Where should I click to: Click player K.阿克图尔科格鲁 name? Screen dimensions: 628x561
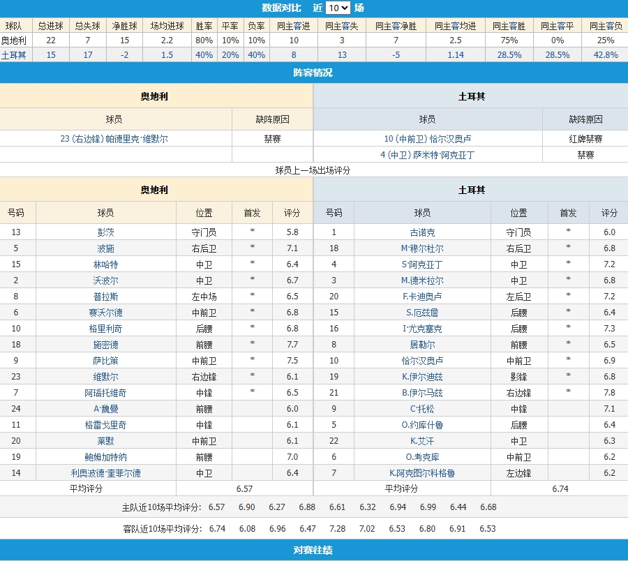point(422,473)
